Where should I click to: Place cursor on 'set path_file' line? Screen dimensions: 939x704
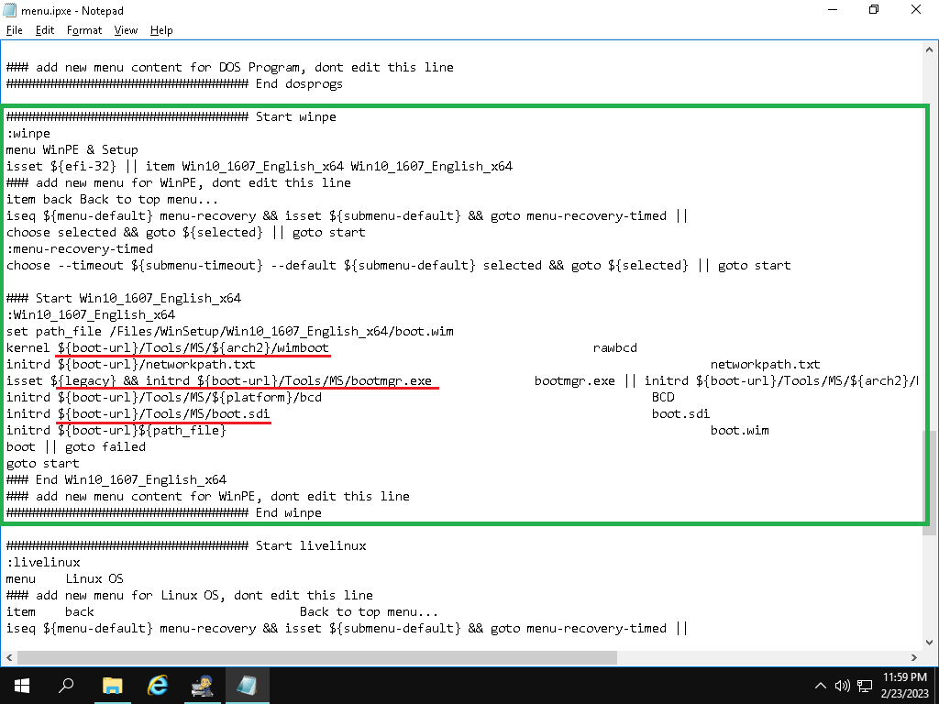coord(229,331)
